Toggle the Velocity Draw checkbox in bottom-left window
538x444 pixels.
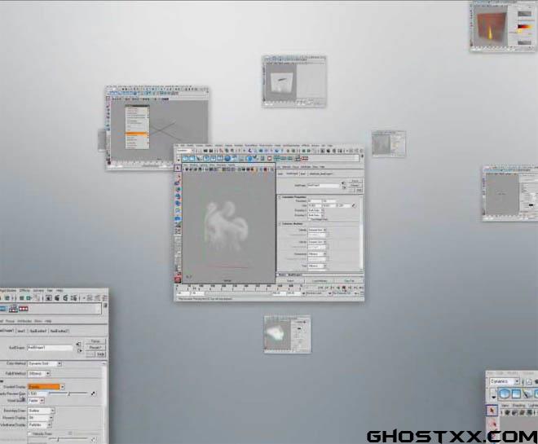30,433
